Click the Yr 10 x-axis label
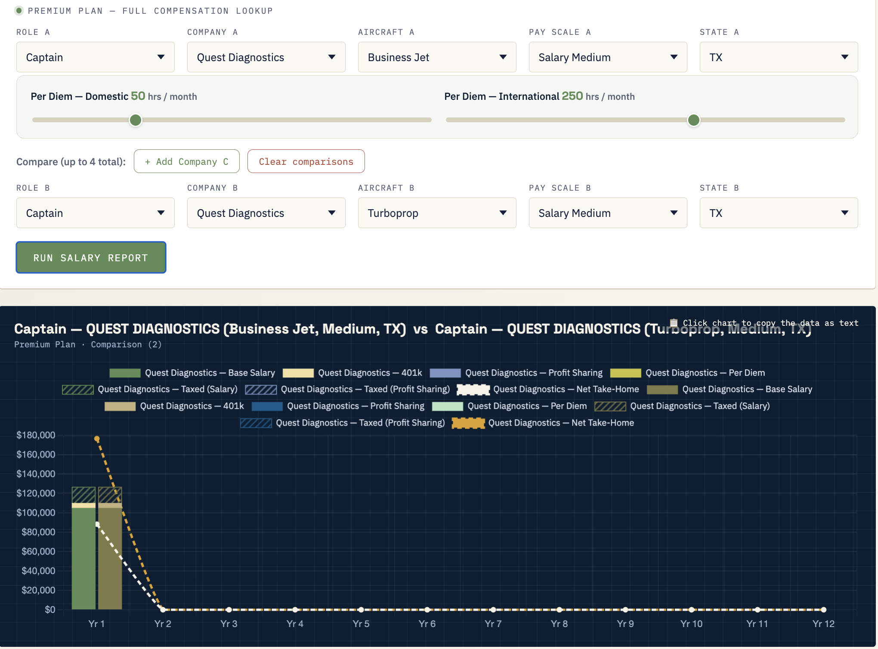The image size is (878, 649). click(691, 624)
